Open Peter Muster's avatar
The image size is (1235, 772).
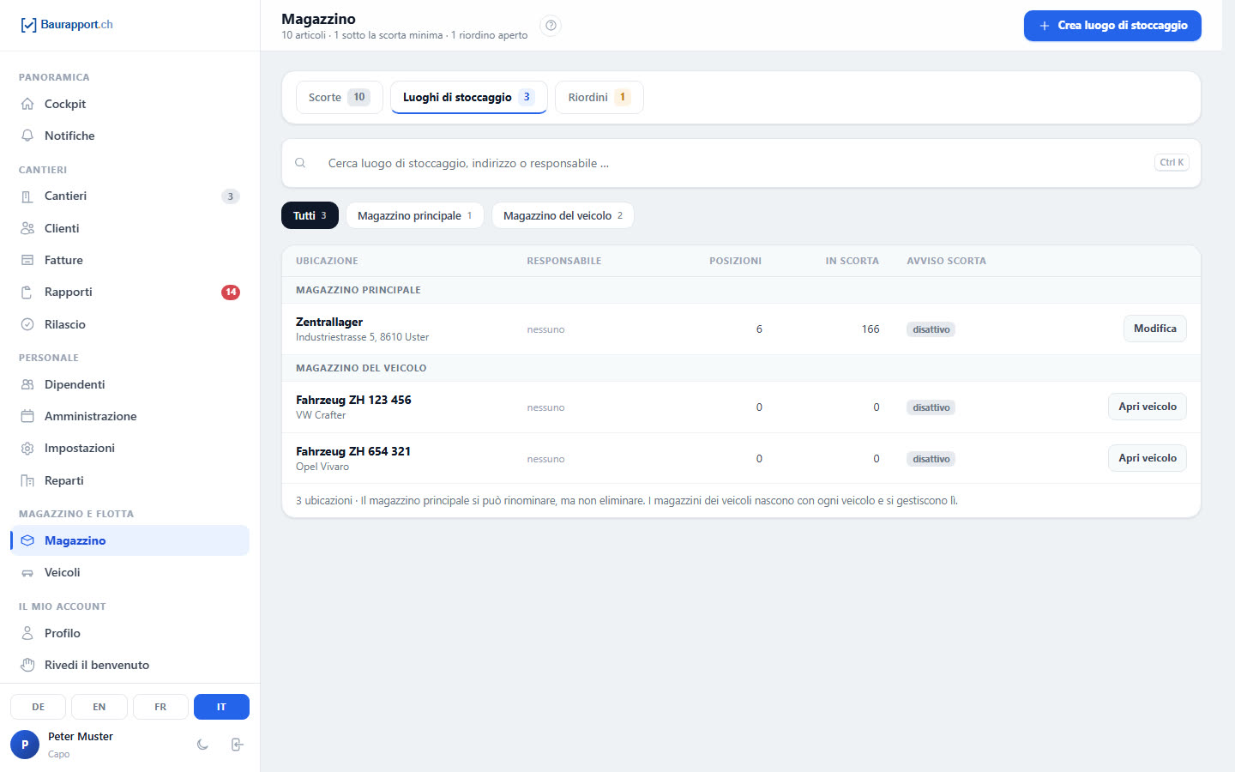pyautogui.click(x=25, y=745)
